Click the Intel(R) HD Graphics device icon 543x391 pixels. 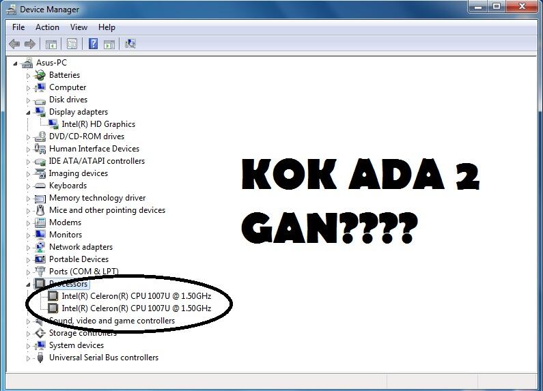tap(53, 124)
